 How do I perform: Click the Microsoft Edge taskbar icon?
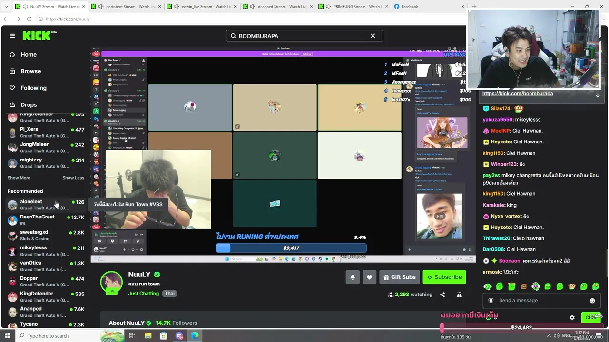(x=195, y=336)
